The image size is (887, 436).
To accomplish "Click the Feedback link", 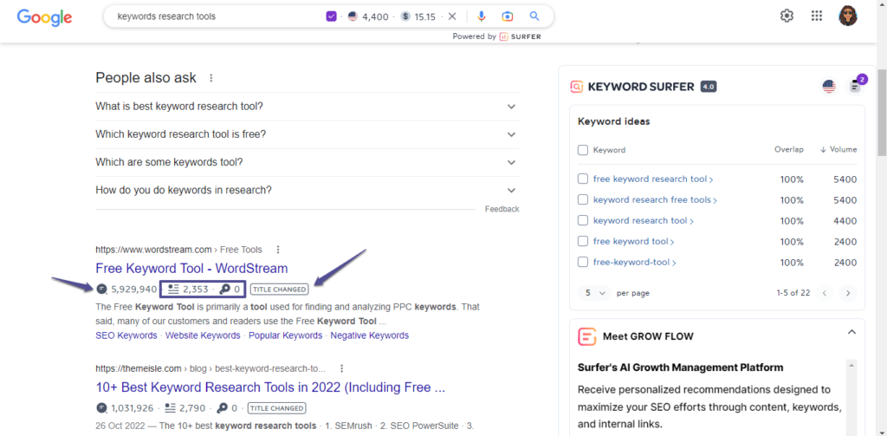I will (x=502, y=210).
